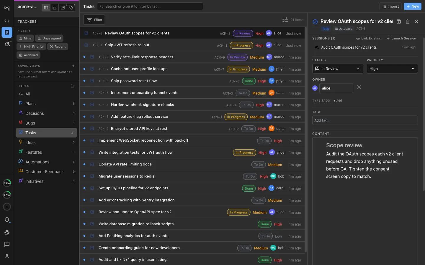Click the Search or filter by tag field
Viewport: 425px width, 265px height.
click(150, 6)
